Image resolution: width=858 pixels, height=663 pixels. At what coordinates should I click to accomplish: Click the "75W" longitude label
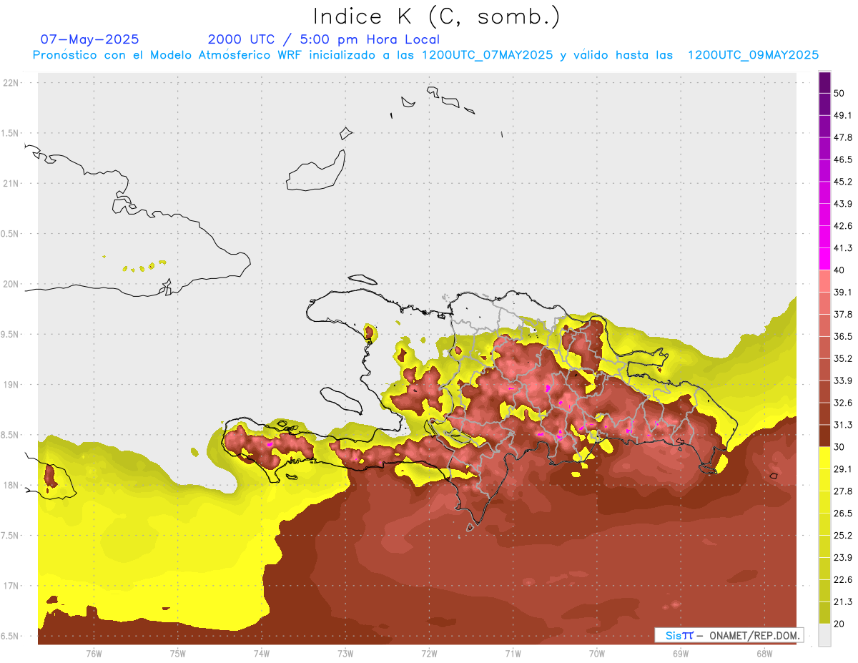178,654
